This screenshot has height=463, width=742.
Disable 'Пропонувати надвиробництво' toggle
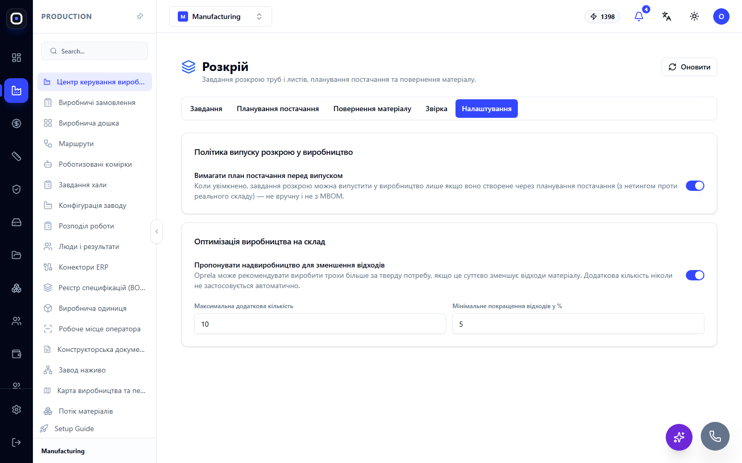(695, 275)
